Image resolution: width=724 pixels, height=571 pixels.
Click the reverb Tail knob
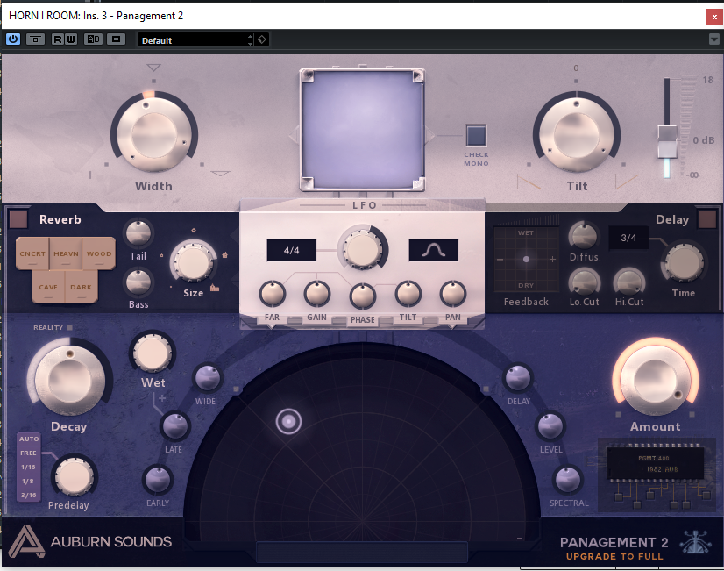click(x=138, y=233)
